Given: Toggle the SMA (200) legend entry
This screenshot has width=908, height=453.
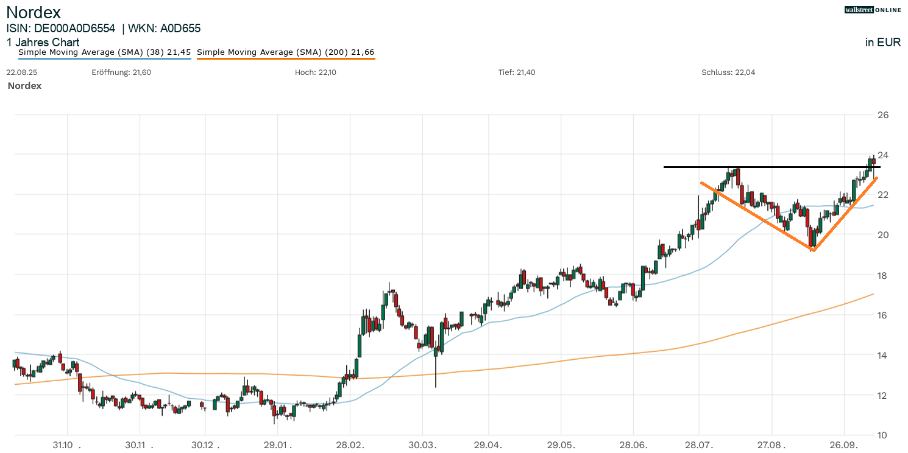Looking at the screenshot, I should (x=285, y=52).
